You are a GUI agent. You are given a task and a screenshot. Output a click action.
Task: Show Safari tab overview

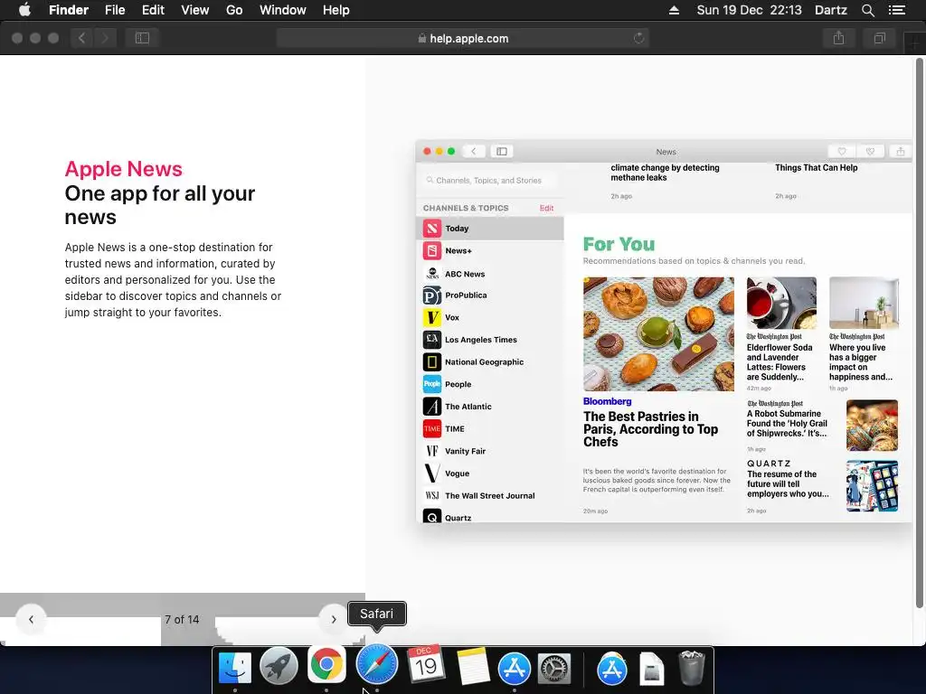879,38
